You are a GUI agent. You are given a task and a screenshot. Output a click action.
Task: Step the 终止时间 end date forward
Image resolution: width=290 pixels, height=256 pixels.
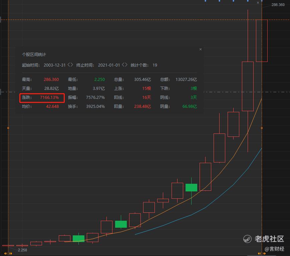[x=126, y=65]
